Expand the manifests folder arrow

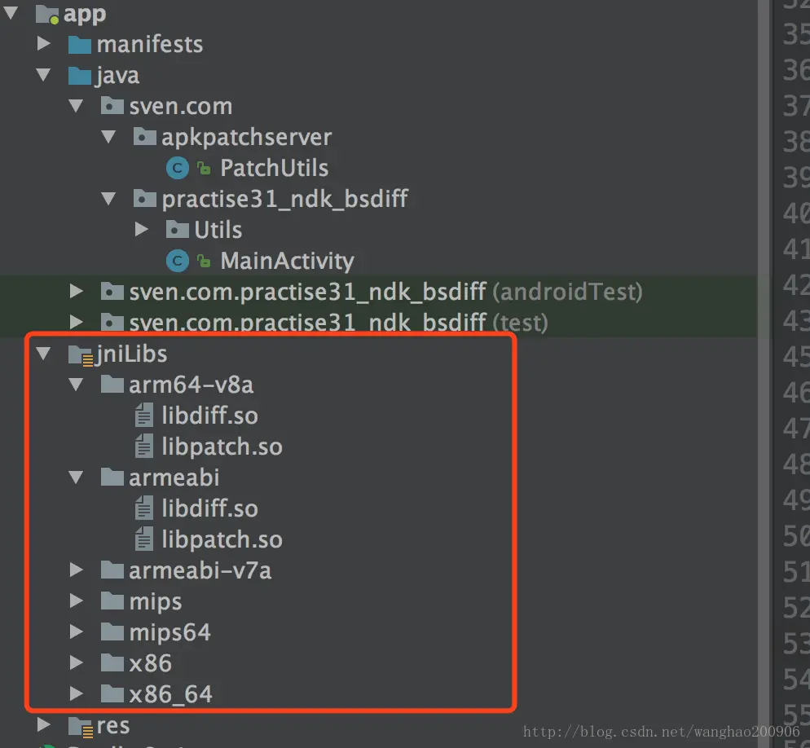click(x=44, y=44)
